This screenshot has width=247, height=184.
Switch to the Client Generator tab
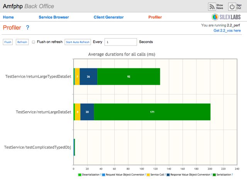pos(108,17)
